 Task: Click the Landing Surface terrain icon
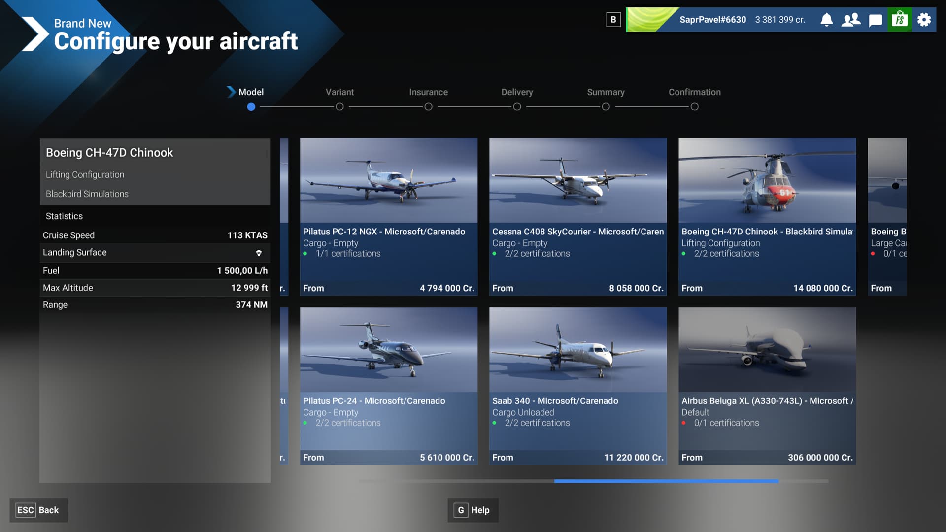pyautogui.click(x=259, y=253)
